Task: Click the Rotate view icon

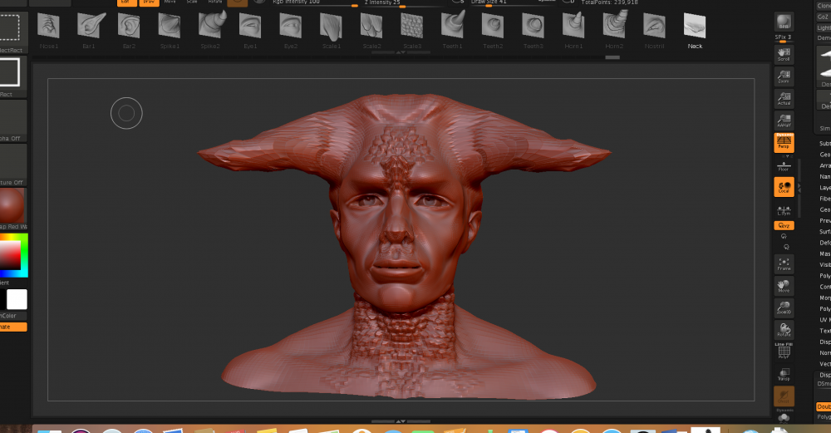Action: [x=784, y=330]
